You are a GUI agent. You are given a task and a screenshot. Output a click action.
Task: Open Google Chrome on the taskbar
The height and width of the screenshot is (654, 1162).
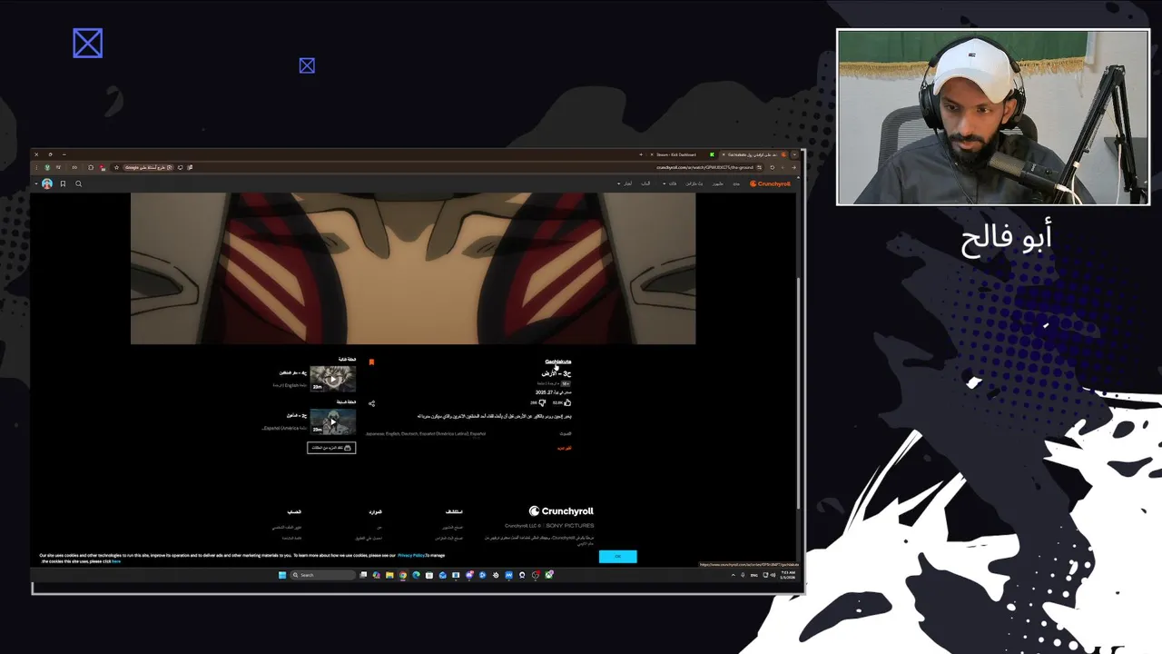[403, 575]
